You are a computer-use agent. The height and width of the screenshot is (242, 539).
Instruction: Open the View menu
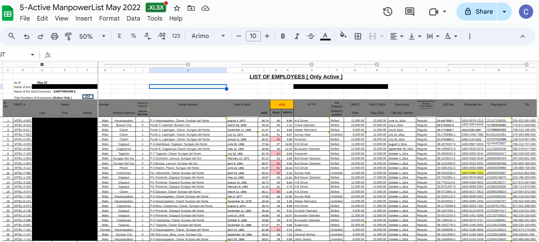[62, 18]
